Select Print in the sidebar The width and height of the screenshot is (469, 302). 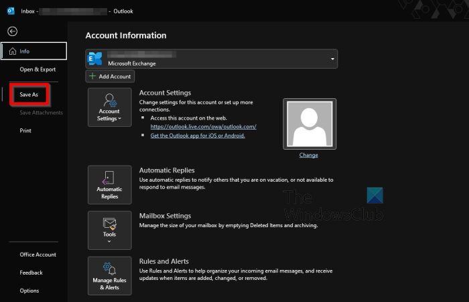tap(25, 130)
